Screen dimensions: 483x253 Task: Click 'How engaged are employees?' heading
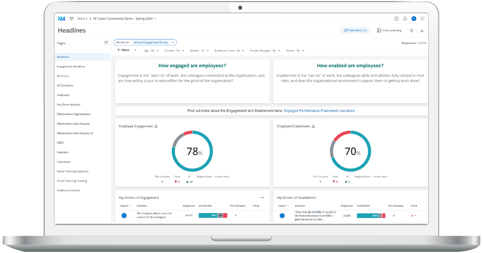tap(192, 66)
